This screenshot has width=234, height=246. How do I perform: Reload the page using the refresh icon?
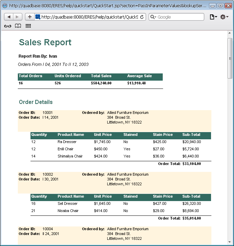(x=142, y=17)
